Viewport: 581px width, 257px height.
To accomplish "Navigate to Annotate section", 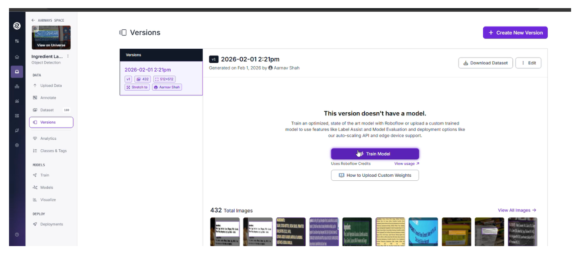I will click(x=48, y=98).
